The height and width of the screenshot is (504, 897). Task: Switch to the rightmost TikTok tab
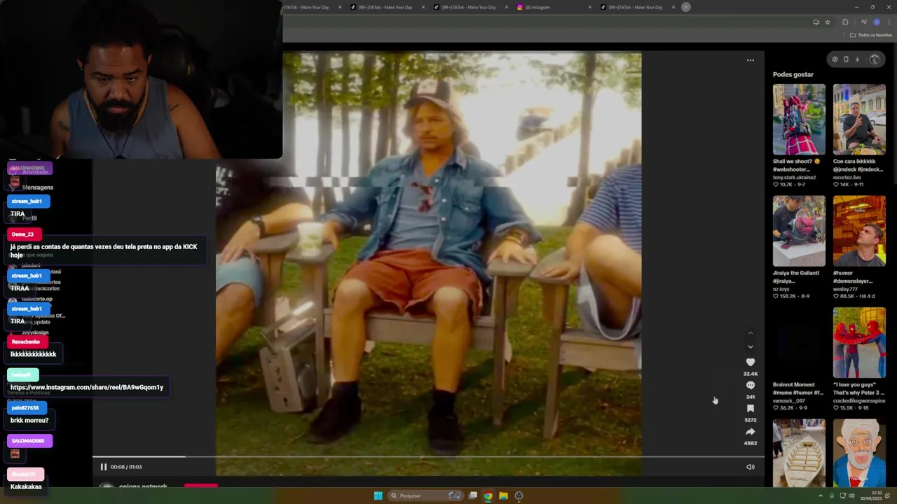point(636,7)
